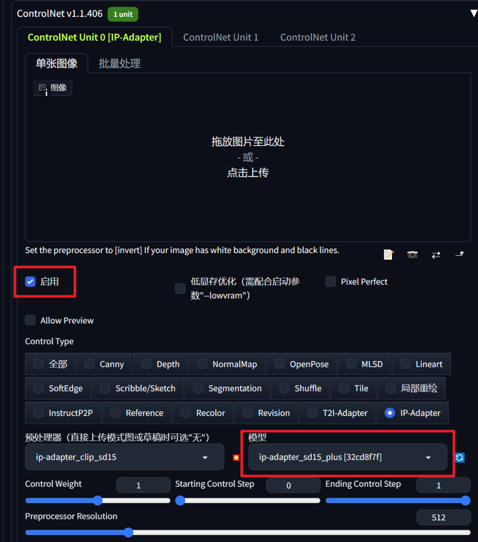Screen dimensions: 478x542
Task: Open the 模型 ip-adapter_sd15_plus dropdown
Action: coord(347,457)
